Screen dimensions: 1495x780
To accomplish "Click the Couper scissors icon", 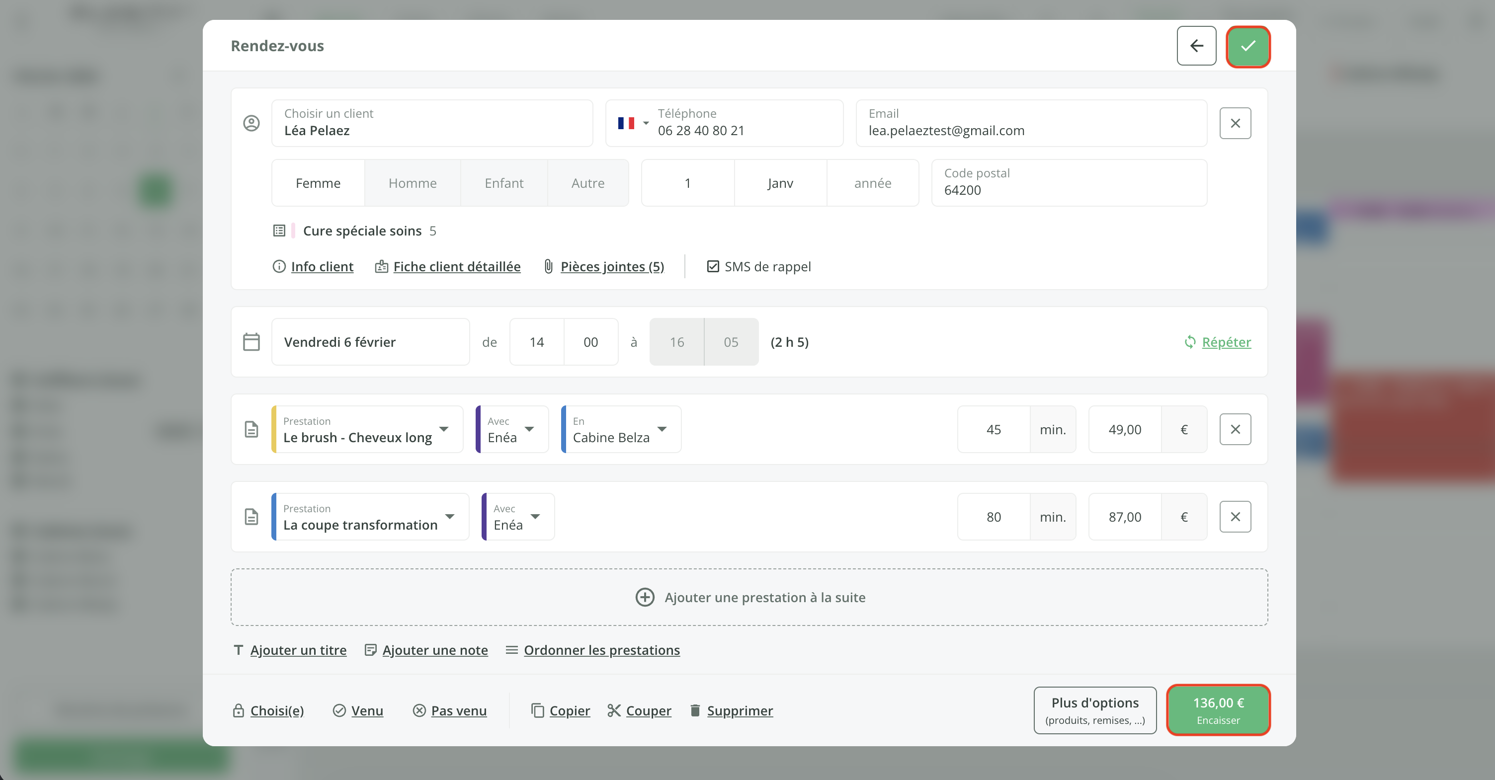I will [614, 710].
